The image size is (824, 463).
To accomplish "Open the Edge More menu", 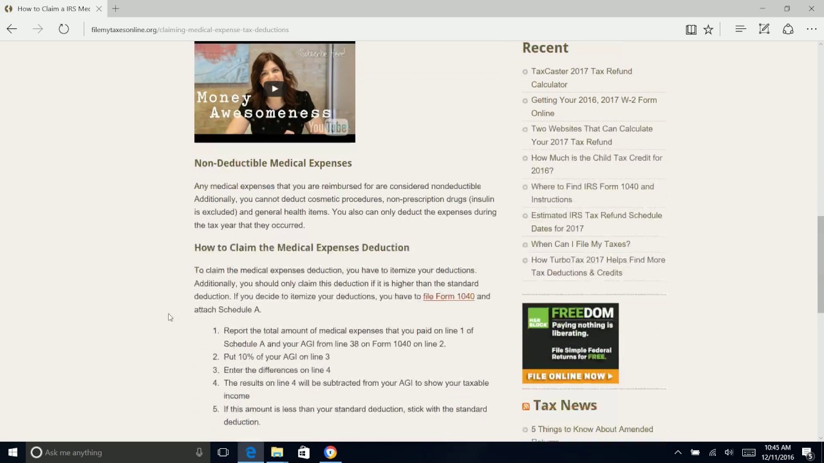I will click(811, 29).
